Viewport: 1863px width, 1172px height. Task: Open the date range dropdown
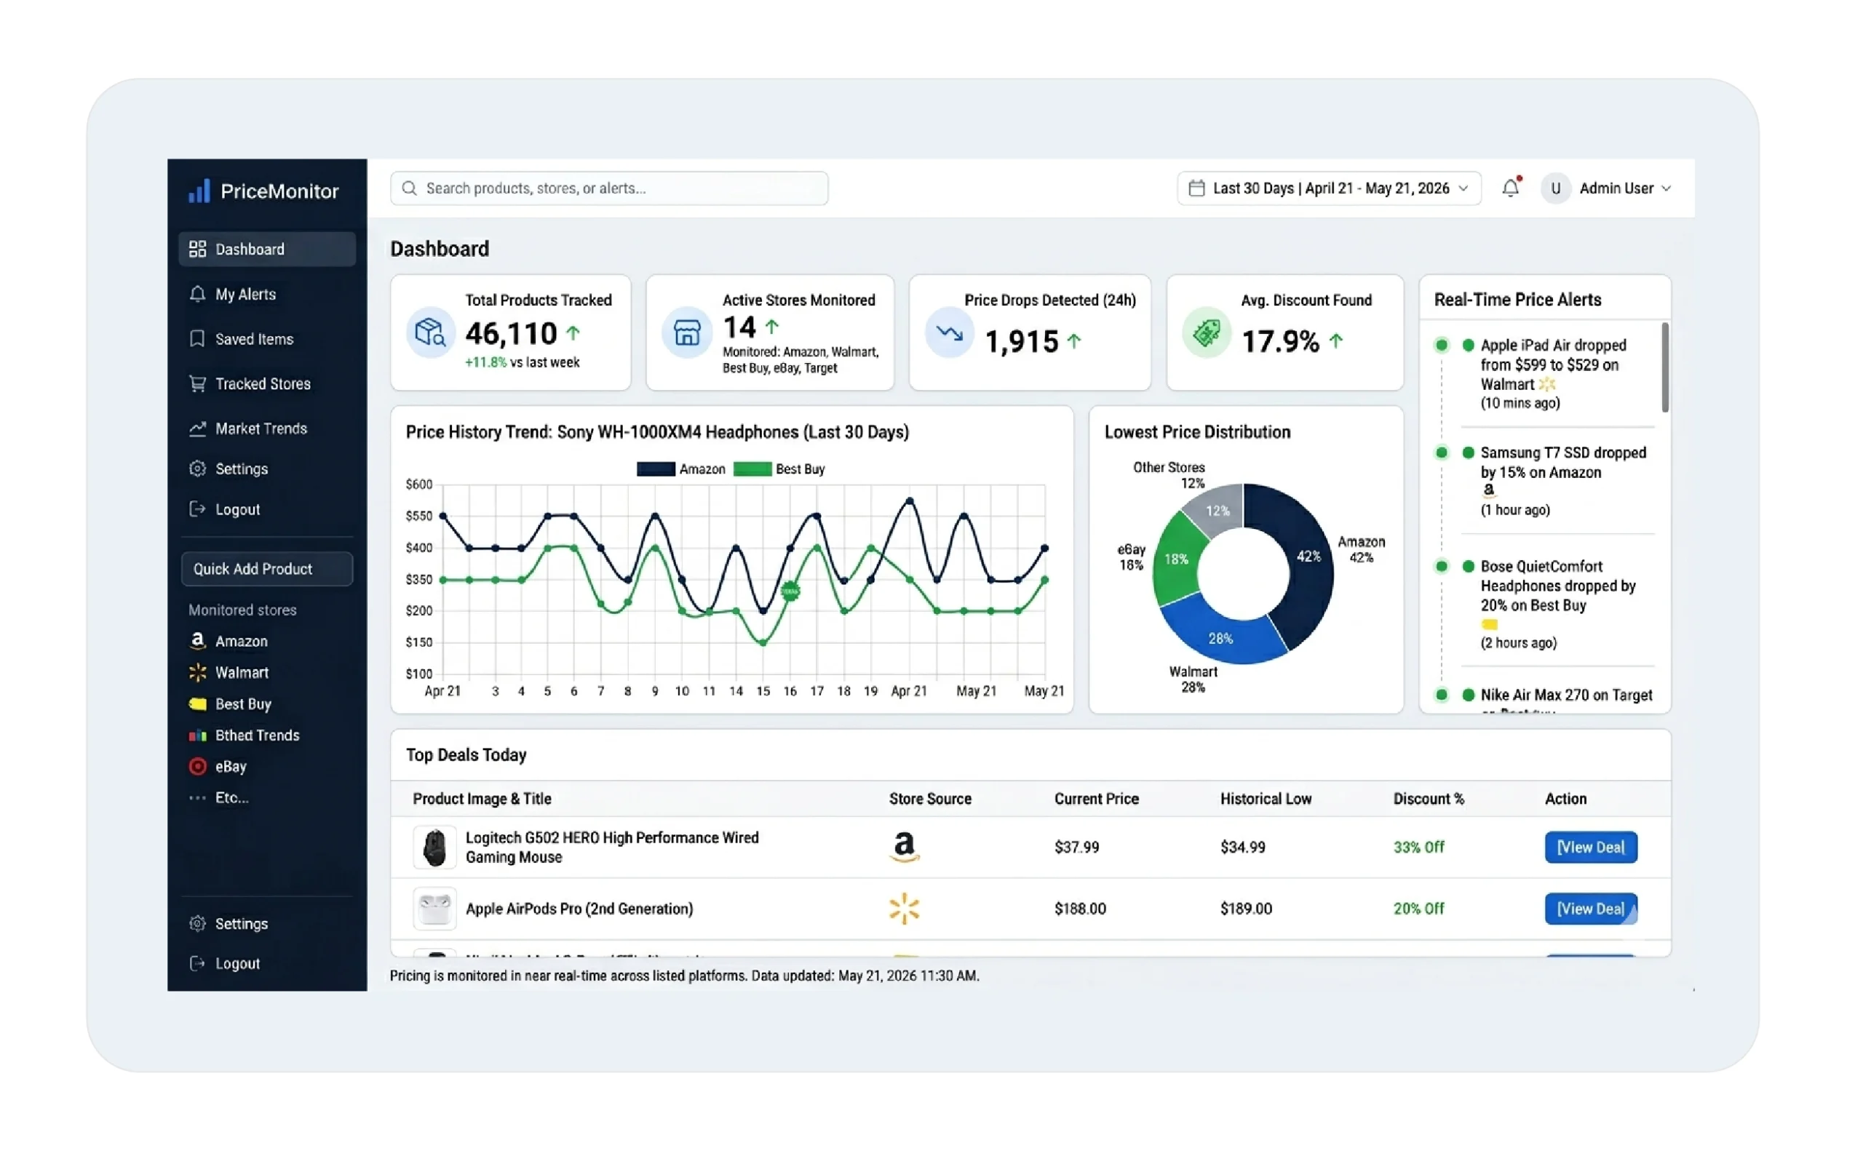coord(1328,188)
